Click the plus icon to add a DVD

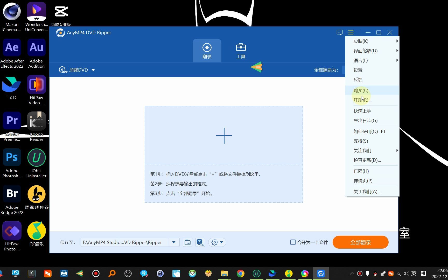pyautogui.click(x=224, y=135)
